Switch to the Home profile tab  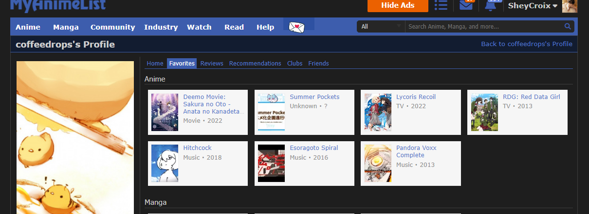155,64
